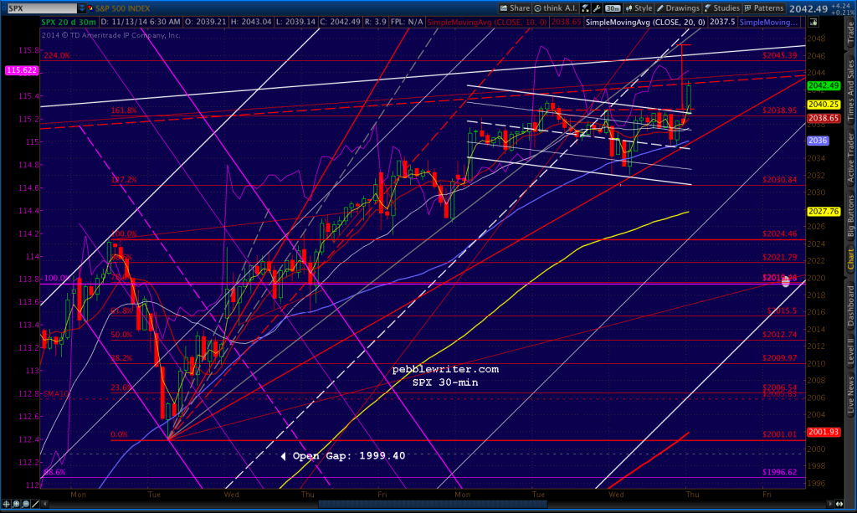
Task: Click the drawing tool icon at bottom-left corner
Action: click(x=34, y=505)
